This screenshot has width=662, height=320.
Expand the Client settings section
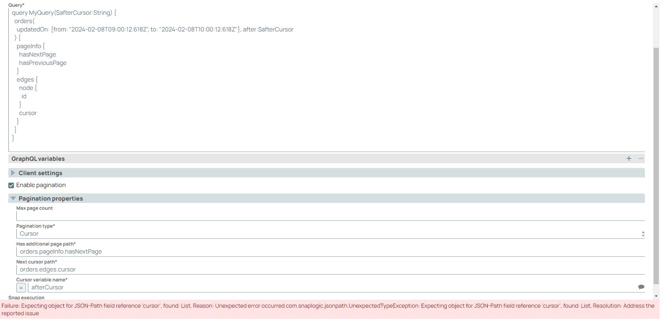(x=13, y=173)
